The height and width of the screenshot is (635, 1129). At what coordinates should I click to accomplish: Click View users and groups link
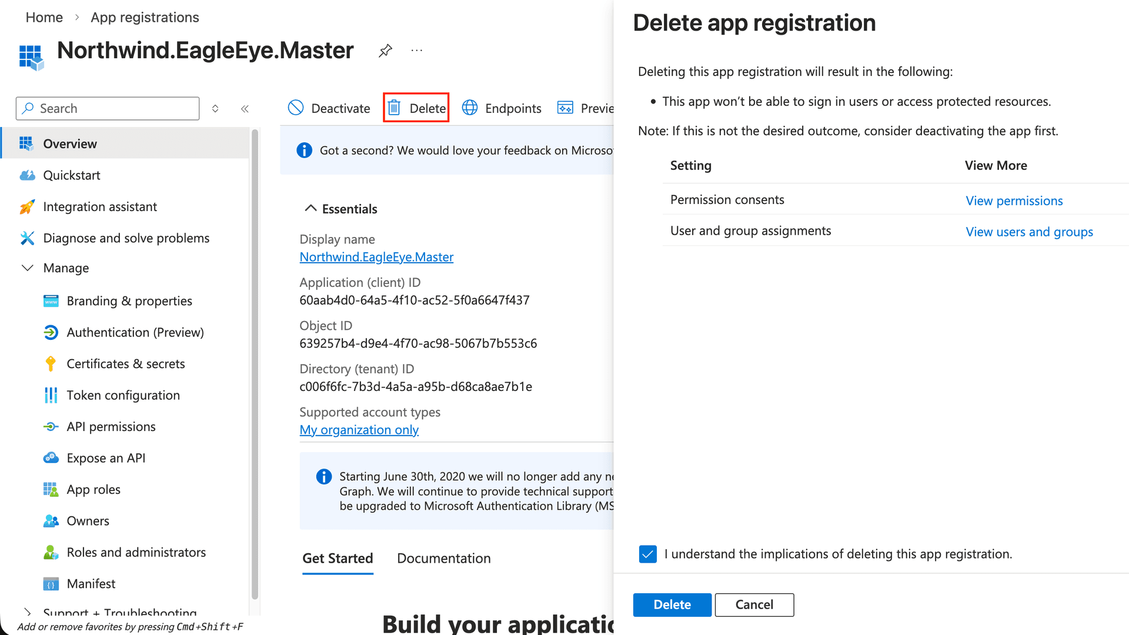click(x=1029, y=232)
